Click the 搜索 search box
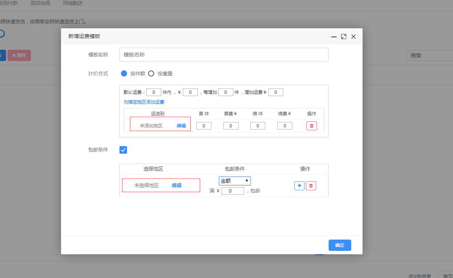Screen dimensions: 453x278 pos(430,55)
